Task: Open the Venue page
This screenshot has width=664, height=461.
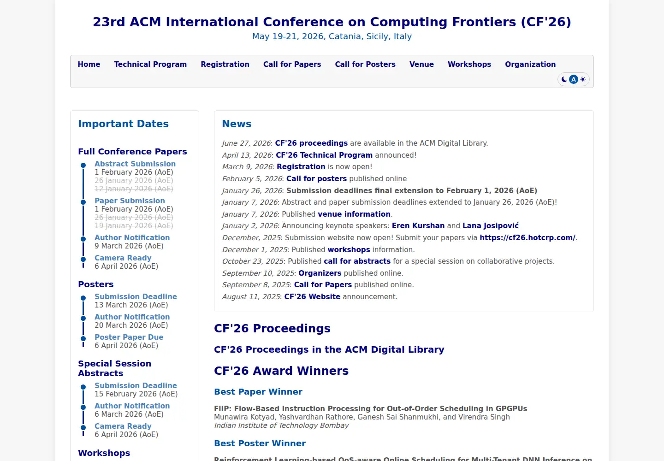Action: point(421,65)
